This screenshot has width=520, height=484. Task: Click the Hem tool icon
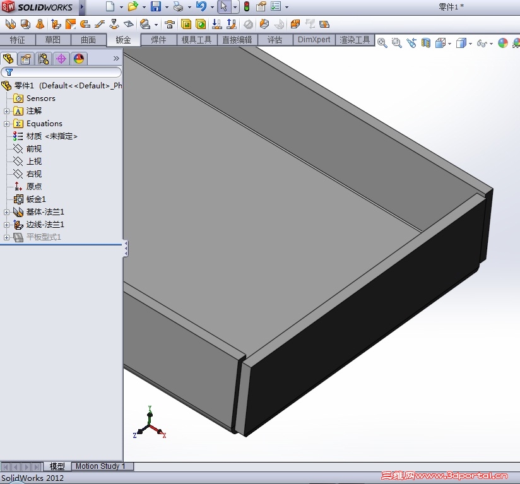click(85, 24)
